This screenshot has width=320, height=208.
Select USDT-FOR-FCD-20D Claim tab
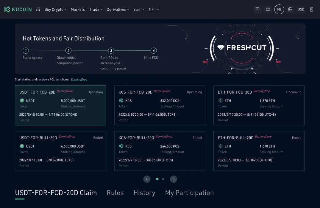(56, 193)
